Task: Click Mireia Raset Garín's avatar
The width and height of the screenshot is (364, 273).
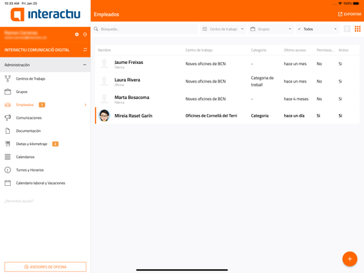Action: (x=104, y=115)
